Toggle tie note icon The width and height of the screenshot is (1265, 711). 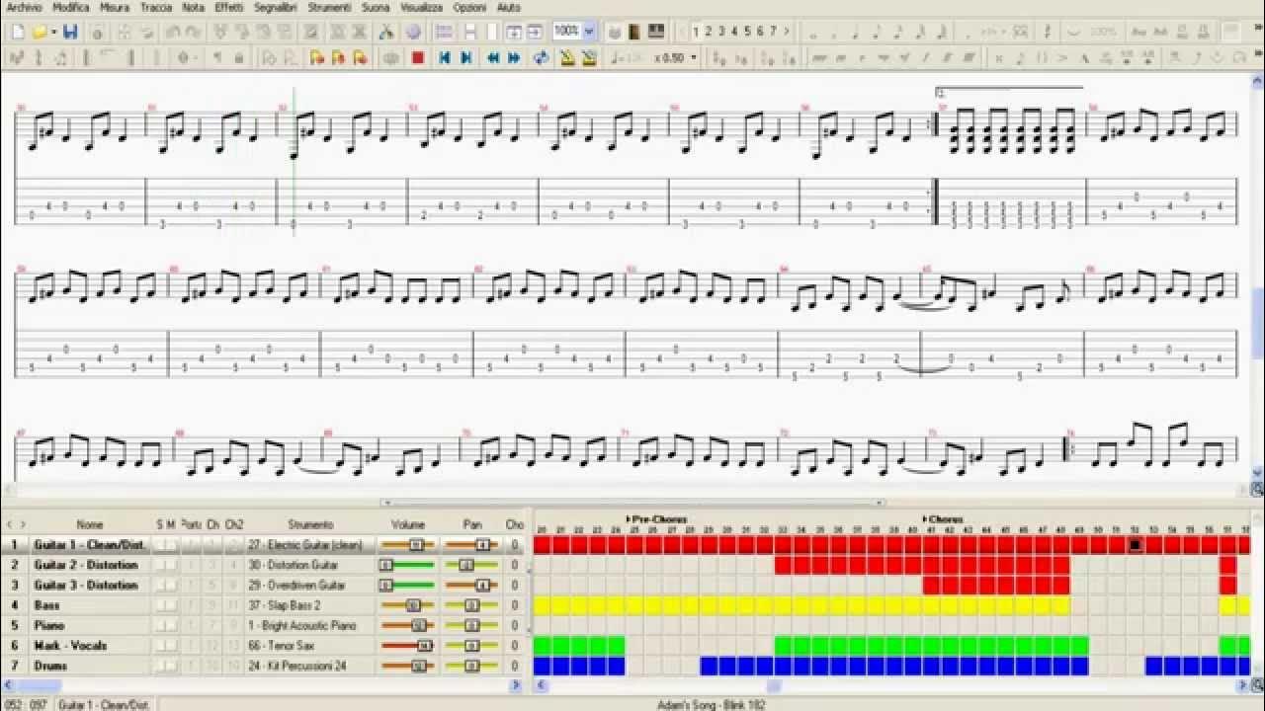[1072, 32]
